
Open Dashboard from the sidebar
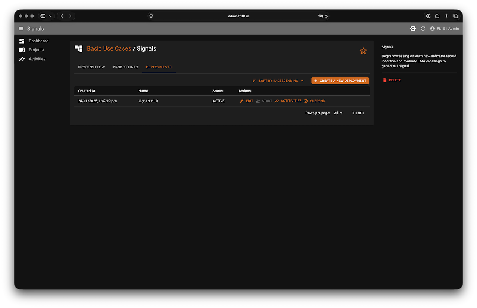tap(38, 41)
